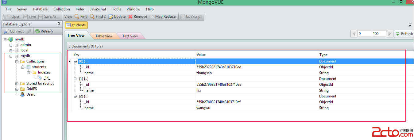414x140 pixels.
Task: Refresh the Database Explorer tree
Action: tap(44, 31)
